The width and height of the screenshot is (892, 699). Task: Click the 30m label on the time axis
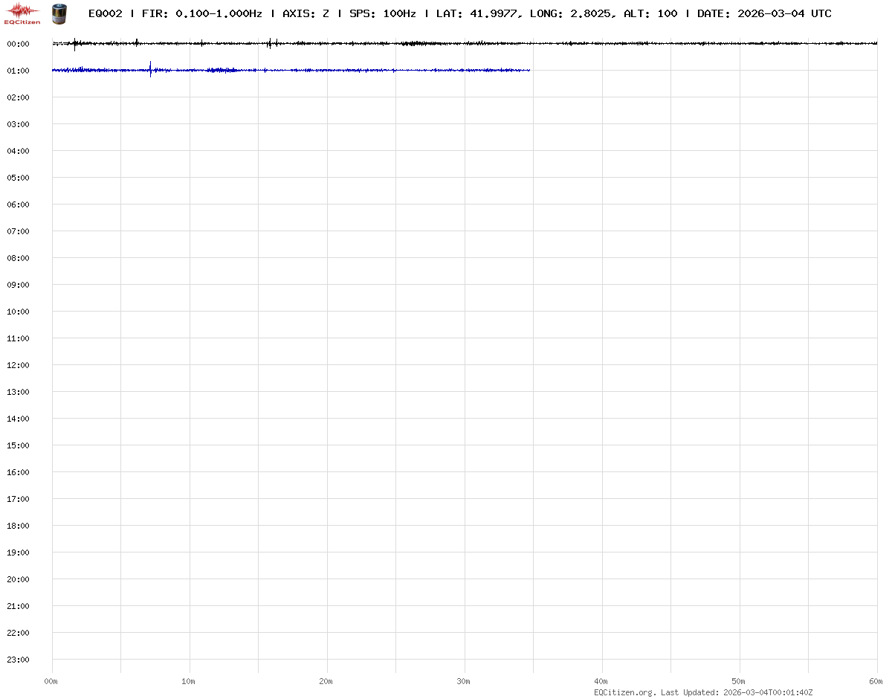click(464, 681)
